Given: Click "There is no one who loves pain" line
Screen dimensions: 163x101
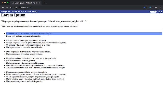Looking at the screenshot, I should pos(40,26).
